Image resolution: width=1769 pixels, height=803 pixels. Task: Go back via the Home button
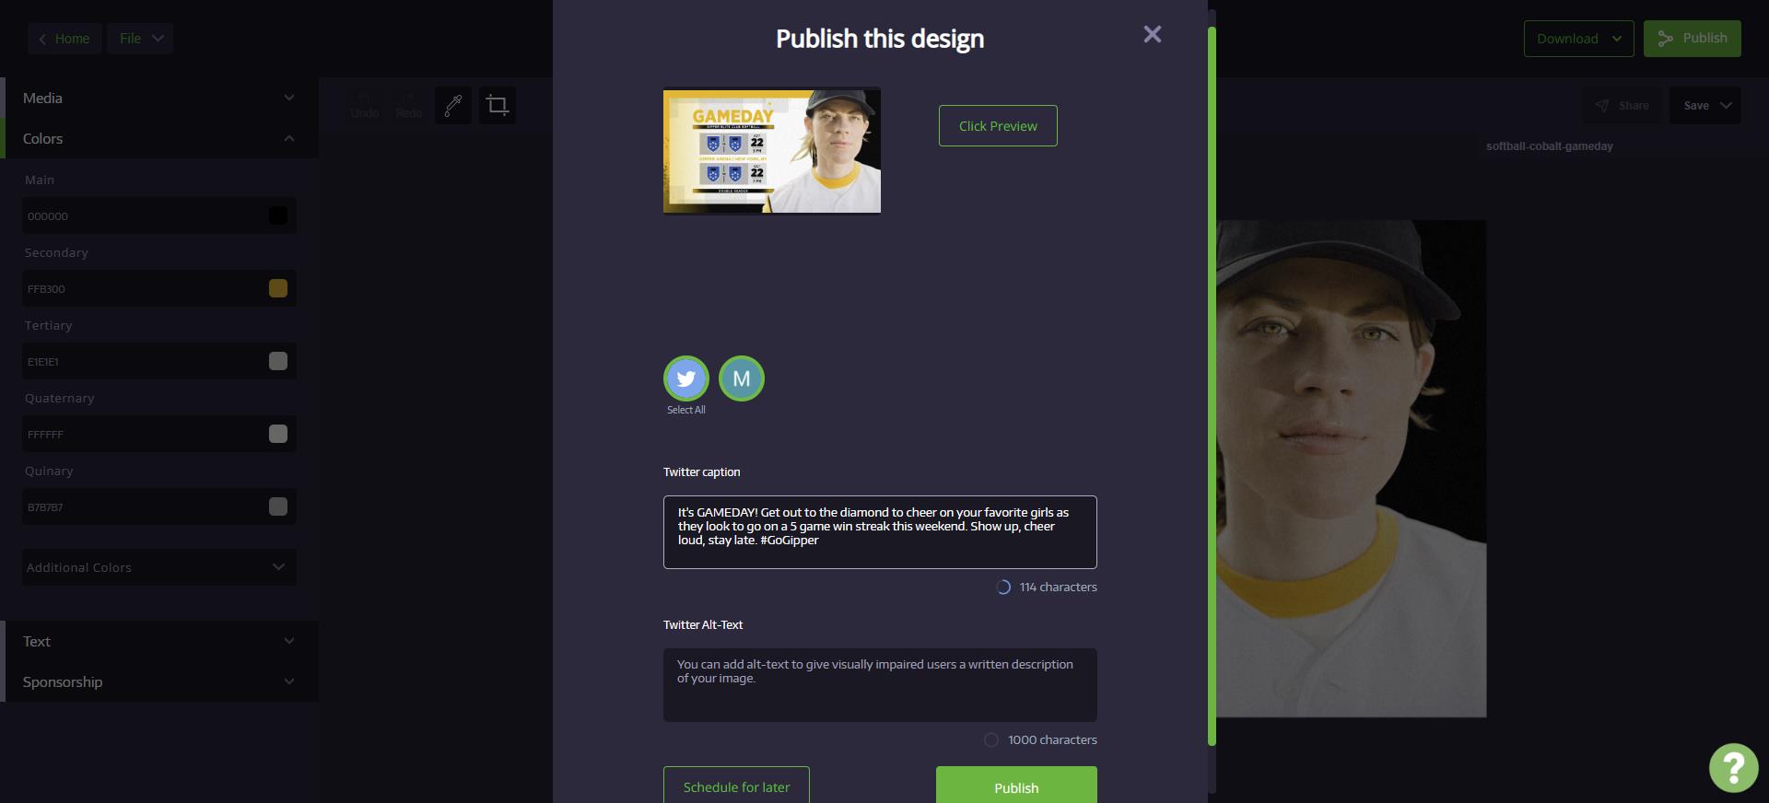64,39
